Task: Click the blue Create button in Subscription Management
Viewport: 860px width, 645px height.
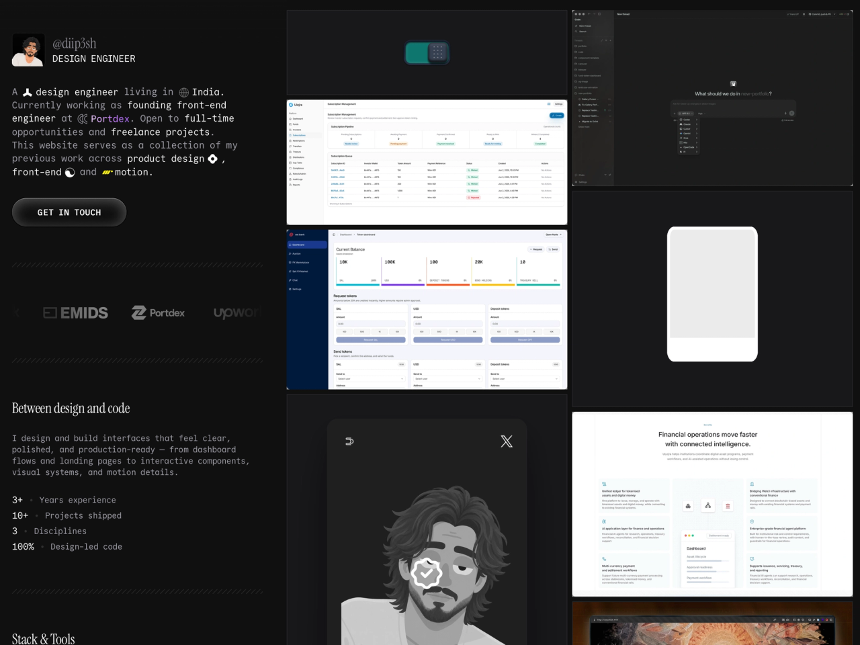Action: pyautogui.click(x=557, y=116)
